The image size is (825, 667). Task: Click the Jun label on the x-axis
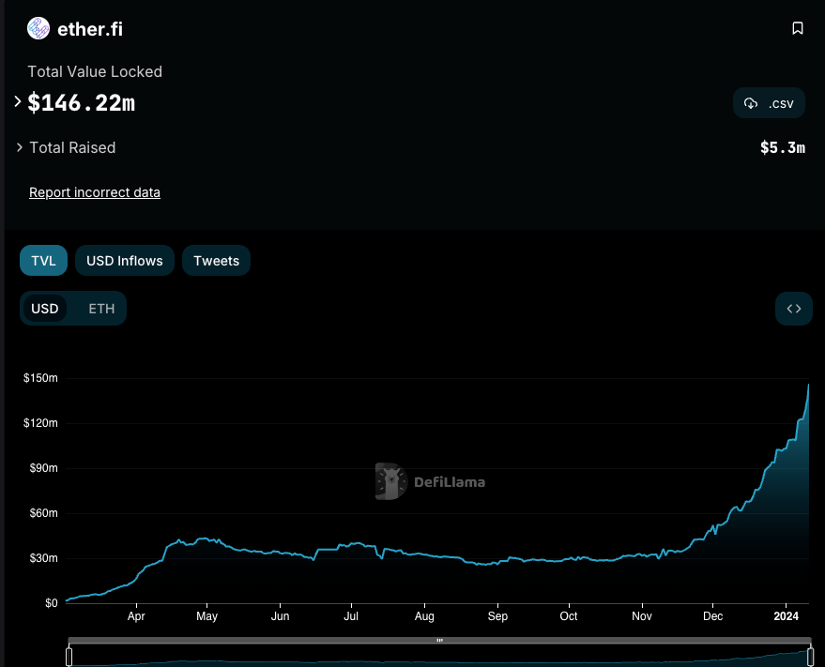[280, 616]
